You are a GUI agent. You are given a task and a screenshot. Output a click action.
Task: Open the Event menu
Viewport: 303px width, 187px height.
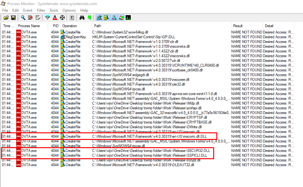pos(28,10)
